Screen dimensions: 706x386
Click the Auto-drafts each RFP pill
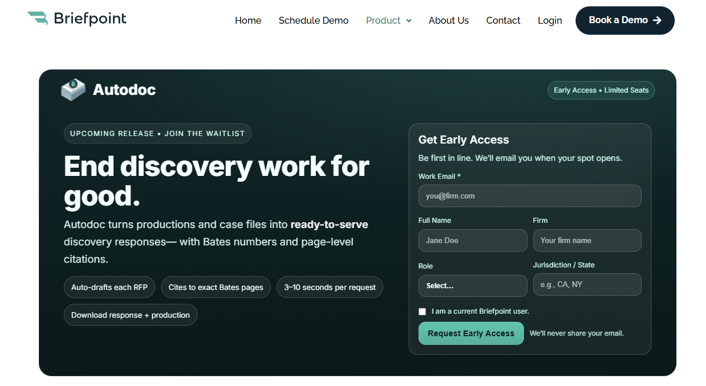[x=110, y=288]
